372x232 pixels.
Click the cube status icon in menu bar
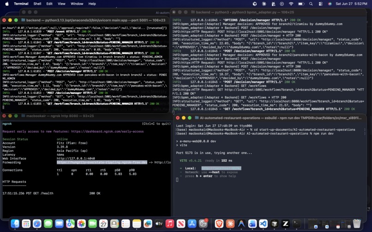point(255,4)
